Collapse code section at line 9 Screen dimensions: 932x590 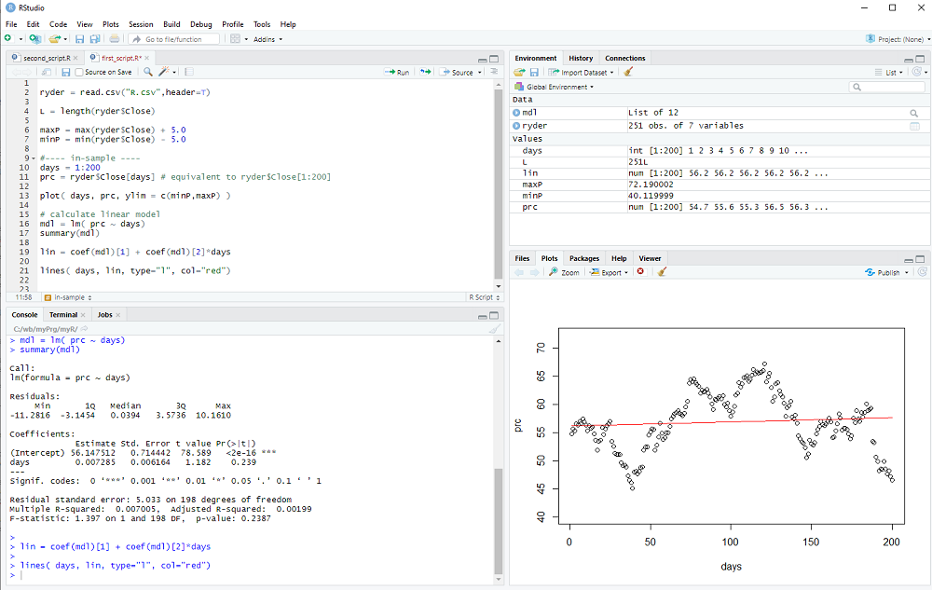pyautogui.click(x=34, y=158)
